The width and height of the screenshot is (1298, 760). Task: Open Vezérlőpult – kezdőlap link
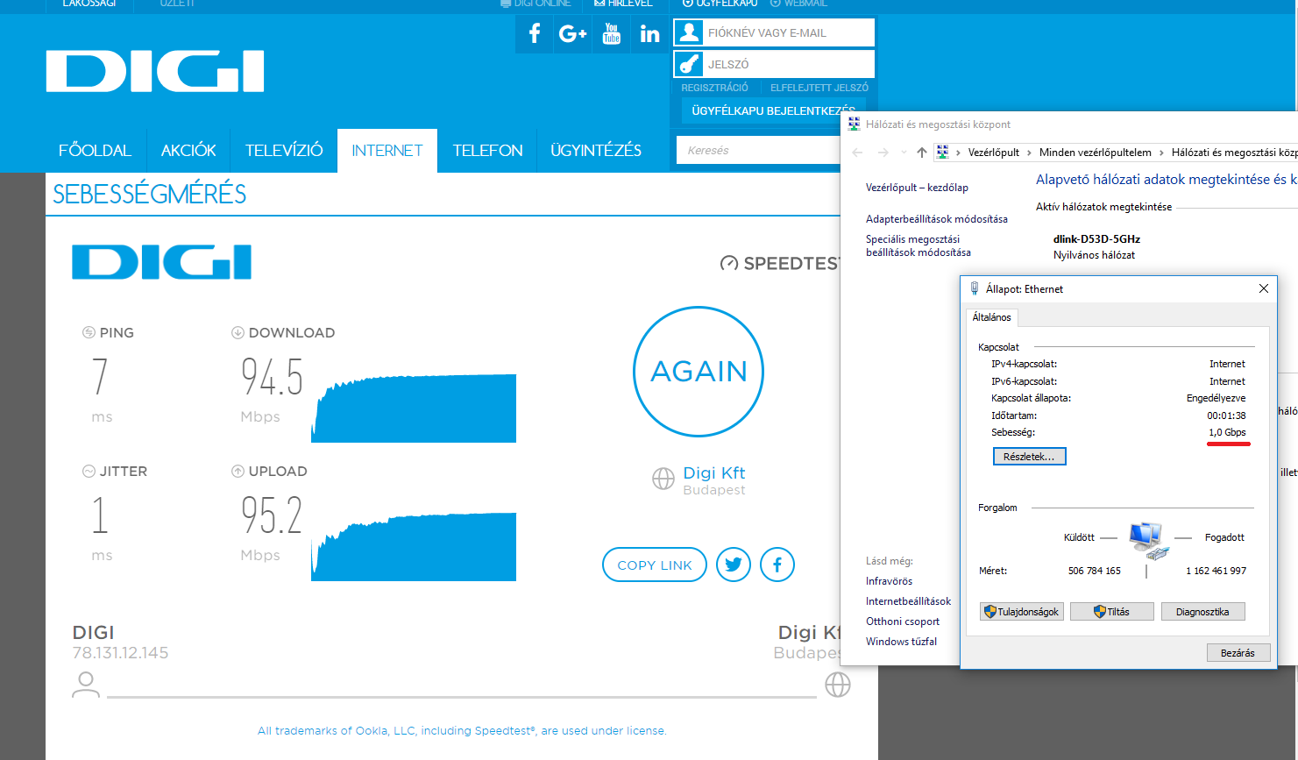[x=917, y=188]
